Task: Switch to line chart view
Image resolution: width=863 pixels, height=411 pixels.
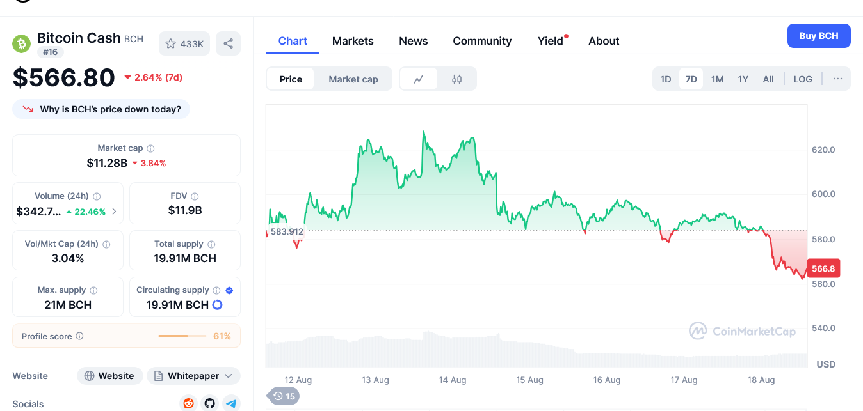Action: pos(419,79)
